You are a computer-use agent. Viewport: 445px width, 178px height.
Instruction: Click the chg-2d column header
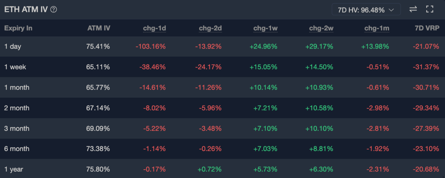(x=210, y=29)
